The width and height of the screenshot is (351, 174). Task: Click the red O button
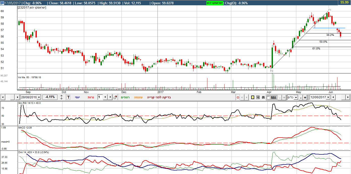(x=238, y=97)
